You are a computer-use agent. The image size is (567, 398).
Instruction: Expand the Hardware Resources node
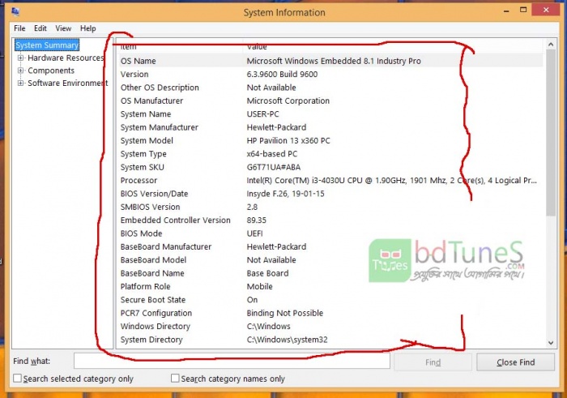(21, 58)
